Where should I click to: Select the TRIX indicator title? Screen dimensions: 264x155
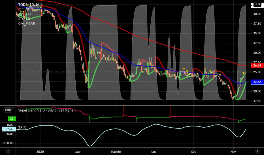point(22,127)
